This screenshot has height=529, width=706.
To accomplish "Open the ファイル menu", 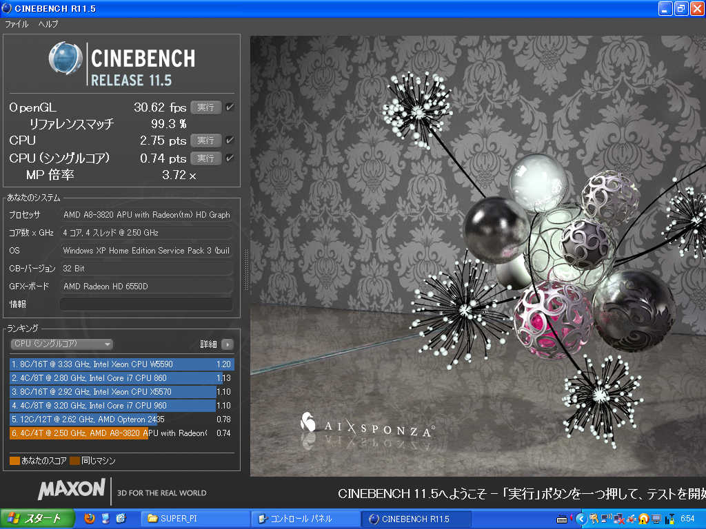I will (x=17, y=24).
